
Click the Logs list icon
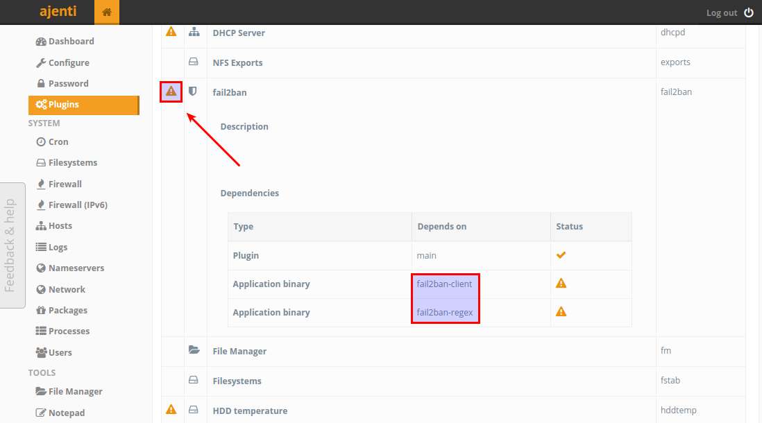(x=41, y=247)
